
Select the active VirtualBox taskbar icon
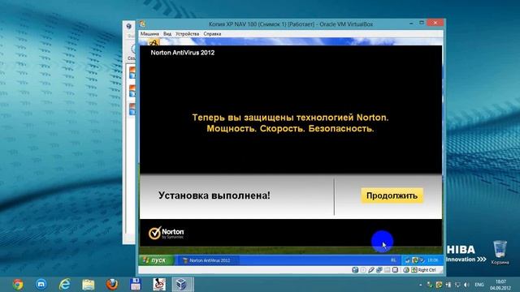[182, 285]
